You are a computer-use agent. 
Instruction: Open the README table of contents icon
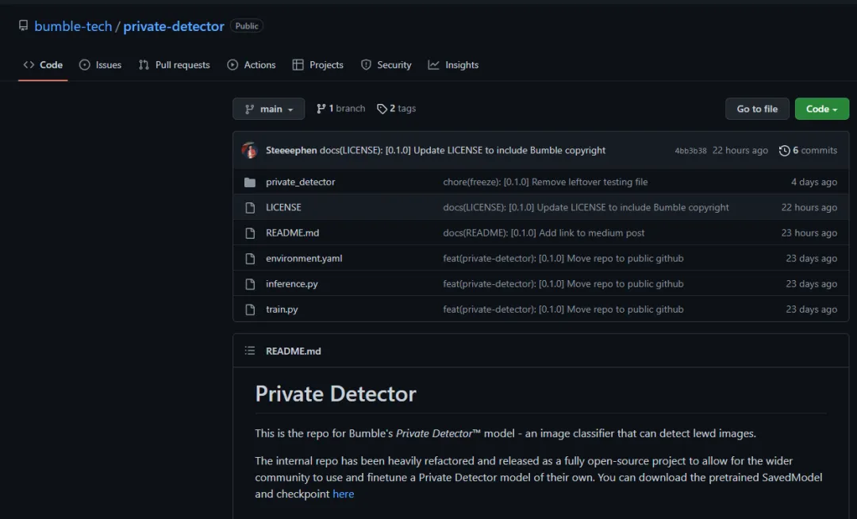[250, 351]
